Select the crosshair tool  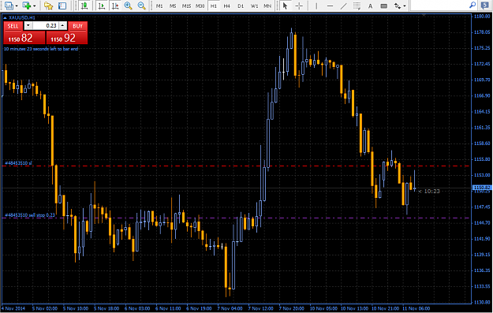299,6
